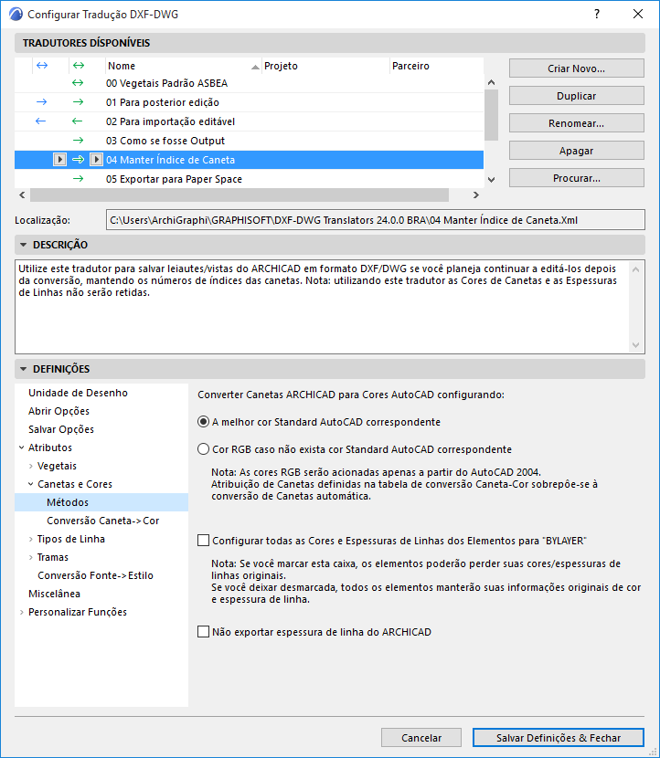This screenshot has width=660, height=758.
Task: Click the Duplicar button
Action: point(576,96)
